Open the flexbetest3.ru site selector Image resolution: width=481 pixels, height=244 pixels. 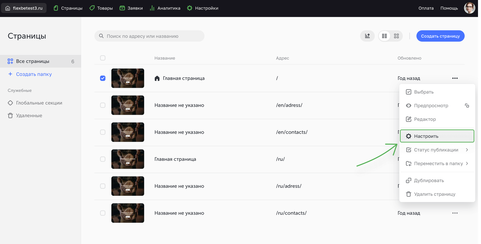click(x=24, y=8)
